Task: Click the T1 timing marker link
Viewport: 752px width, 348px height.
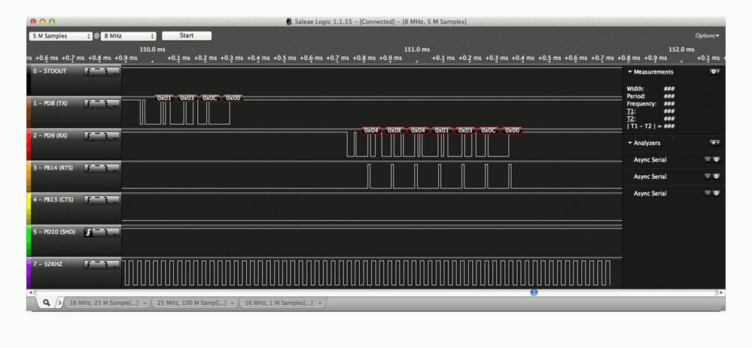Action: pos(631,111)
